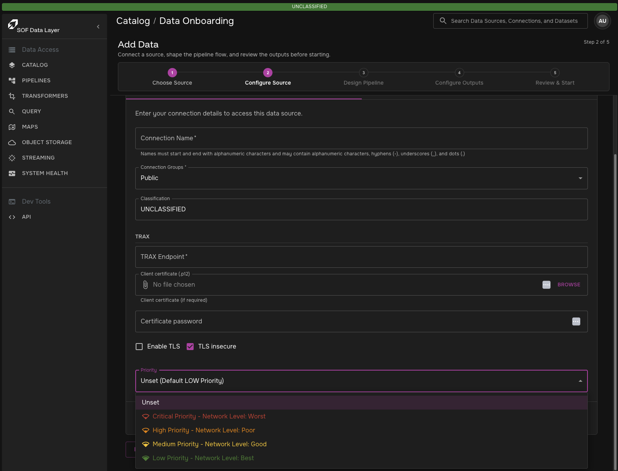Click the Classification UNCLASSIFIED field
Viewport: 618px width, 471px height.
tap(361, 209)
